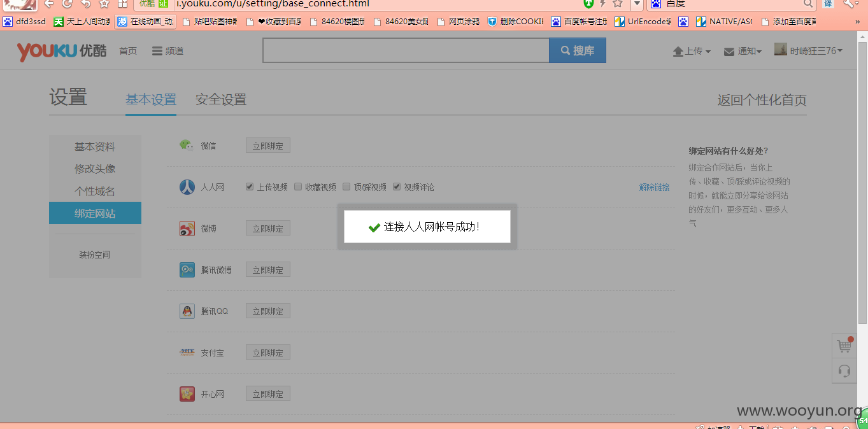Open 装扮空间 in the sidebar

tap(95, 255)
